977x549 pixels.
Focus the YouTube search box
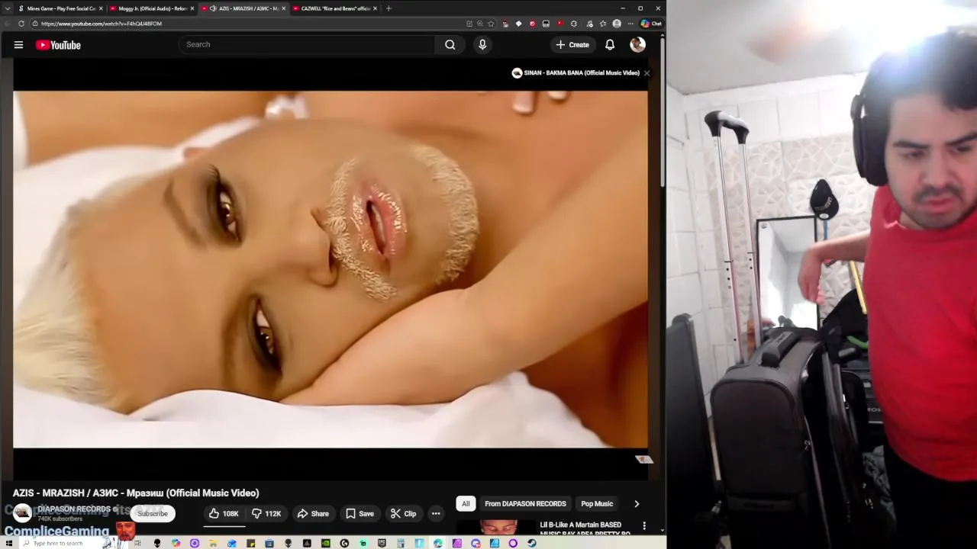click(307, 44)
